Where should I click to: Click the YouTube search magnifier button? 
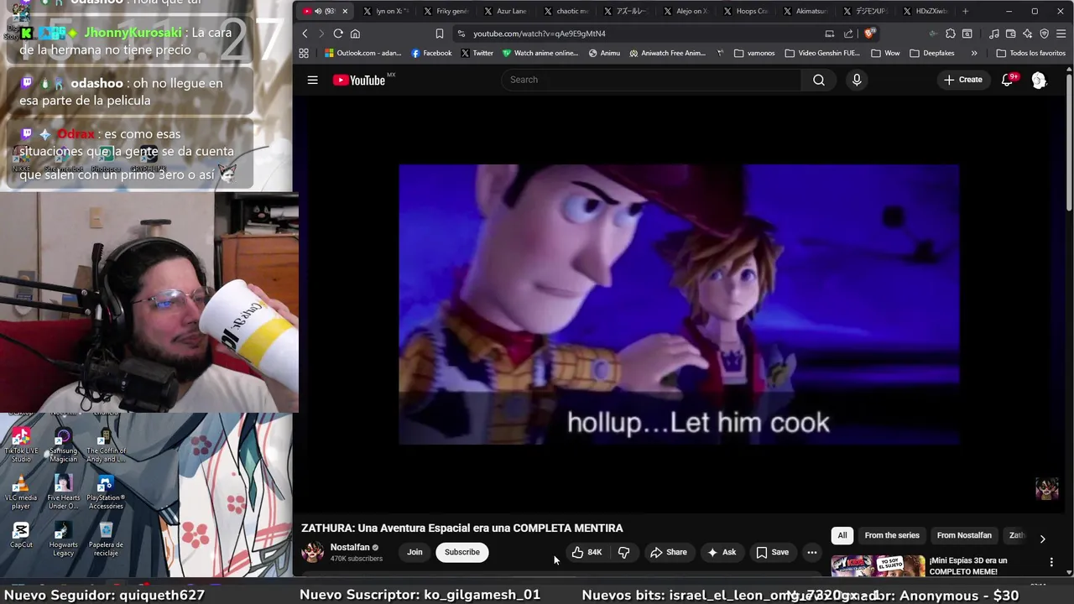point(819,80)
